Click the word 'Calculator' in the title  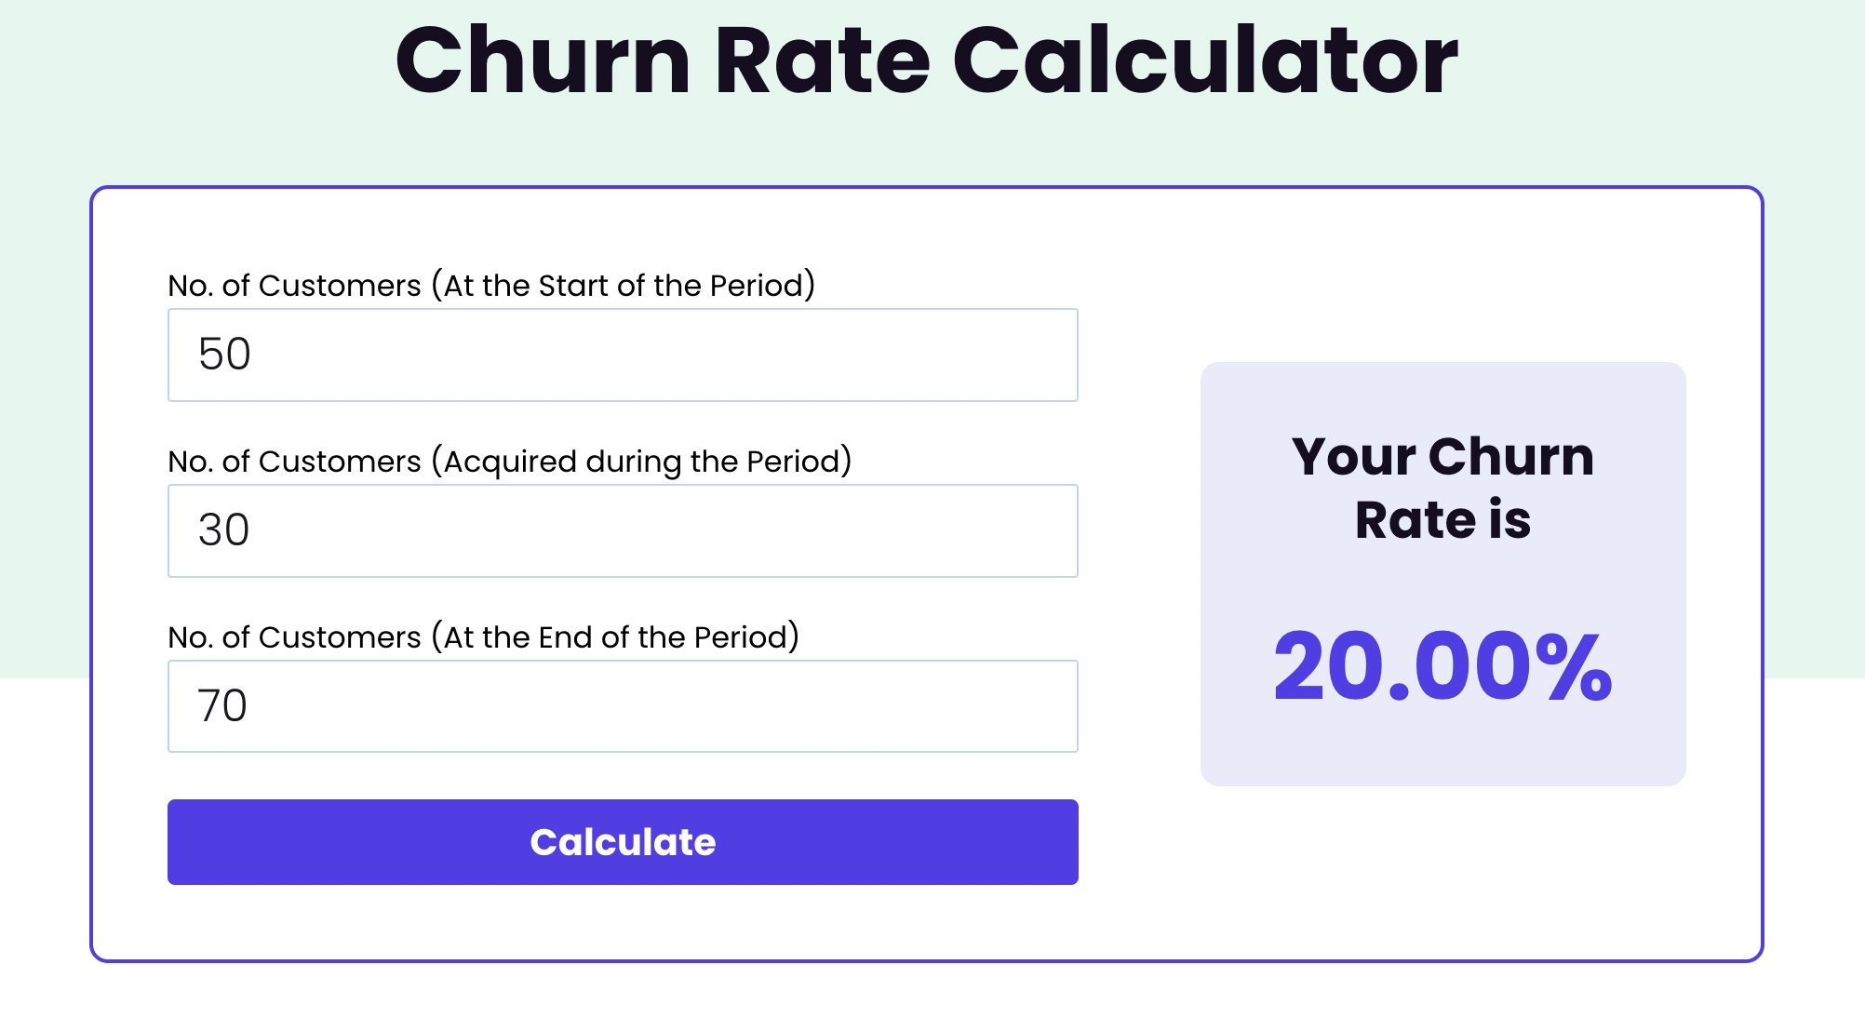point(1205,60)
